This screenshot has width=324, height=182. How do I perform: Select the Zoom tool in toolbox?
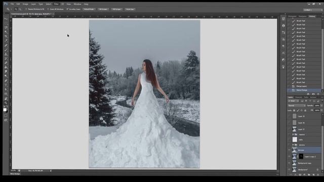pyautogui.click(x=6, y=103)
